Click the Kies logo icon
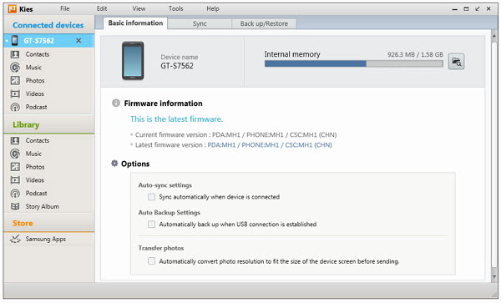501x303 pixels. (13, 8)
